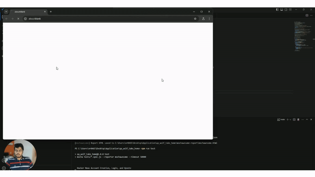Create a new terminal with plus icon
This screenshot has width=315, height=177.
pyautogui.click(x=287, y=120)
